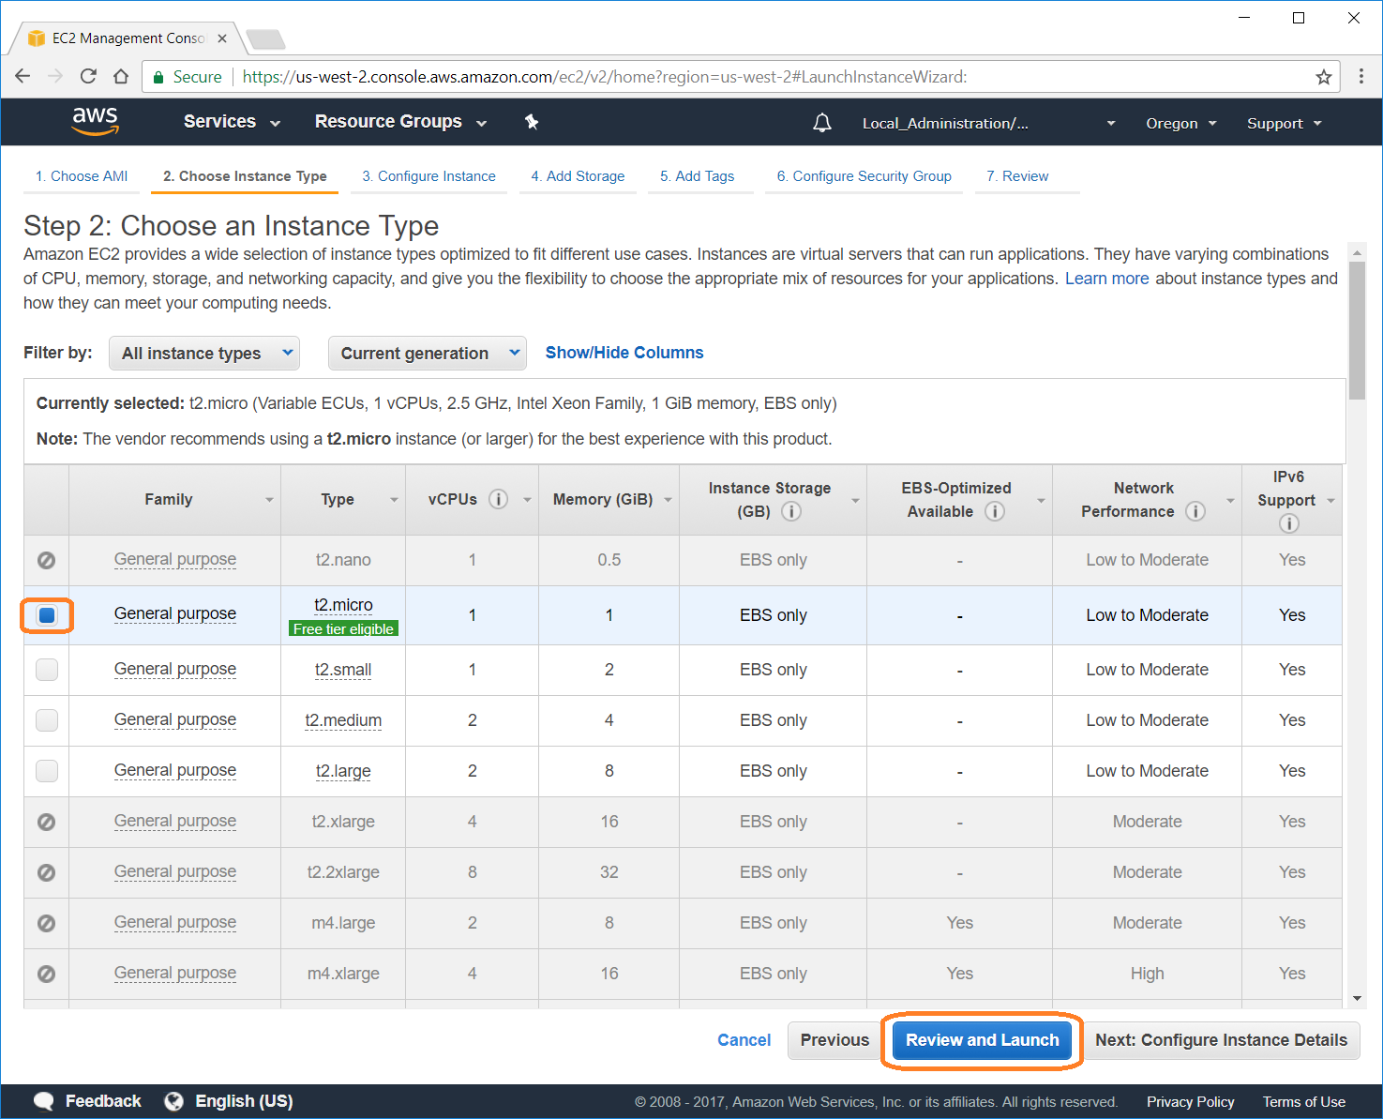The width and height of the screenshot is (1383, 1119).
Task: Open a new browser tab
Action: point(265,39)
